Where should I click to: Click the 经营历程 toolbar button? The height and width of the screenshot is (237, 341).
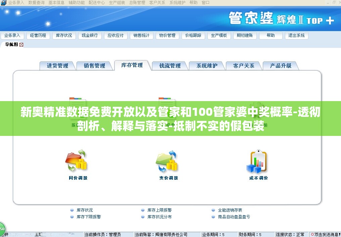pos(38,35)
